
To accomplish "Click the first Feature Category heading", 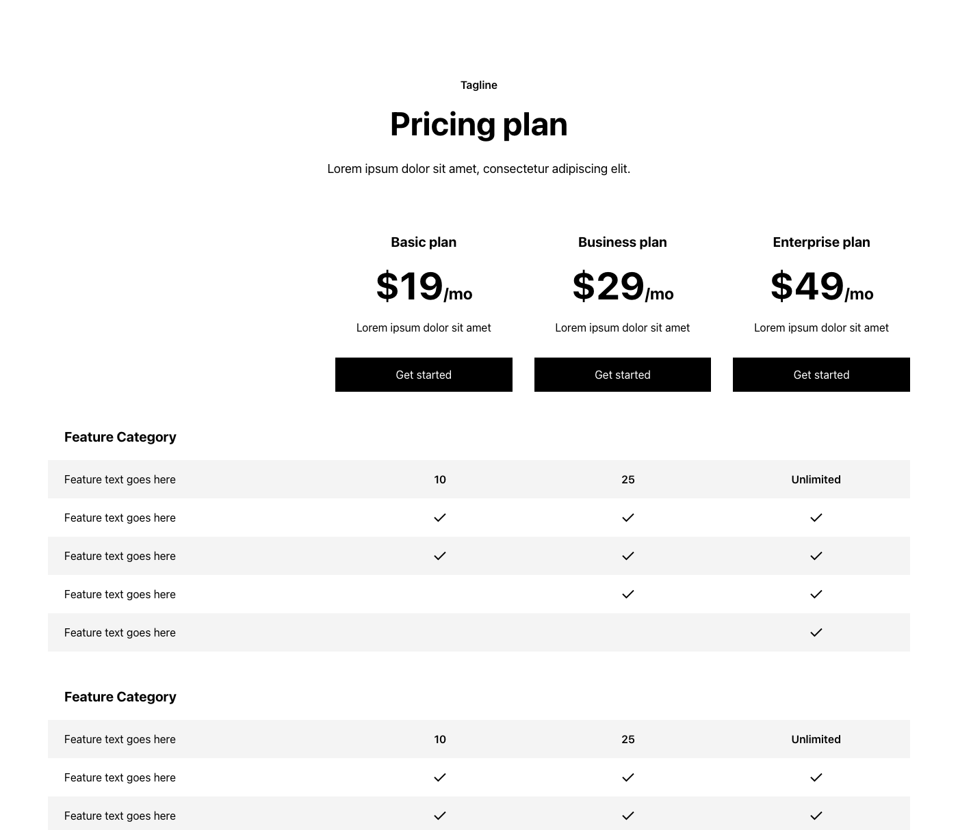I will [x=120, y=437].
